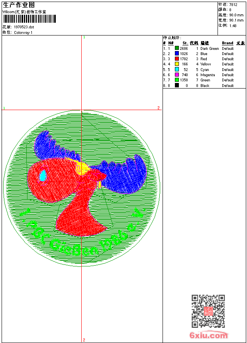Click the Yellow color swatch

(177, 64)
